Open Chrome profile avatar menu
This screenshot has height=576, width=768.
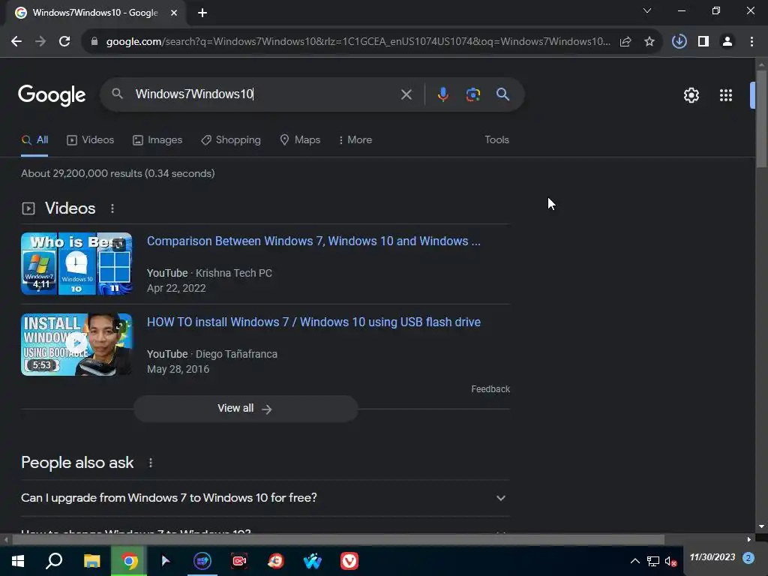point(727,42)
